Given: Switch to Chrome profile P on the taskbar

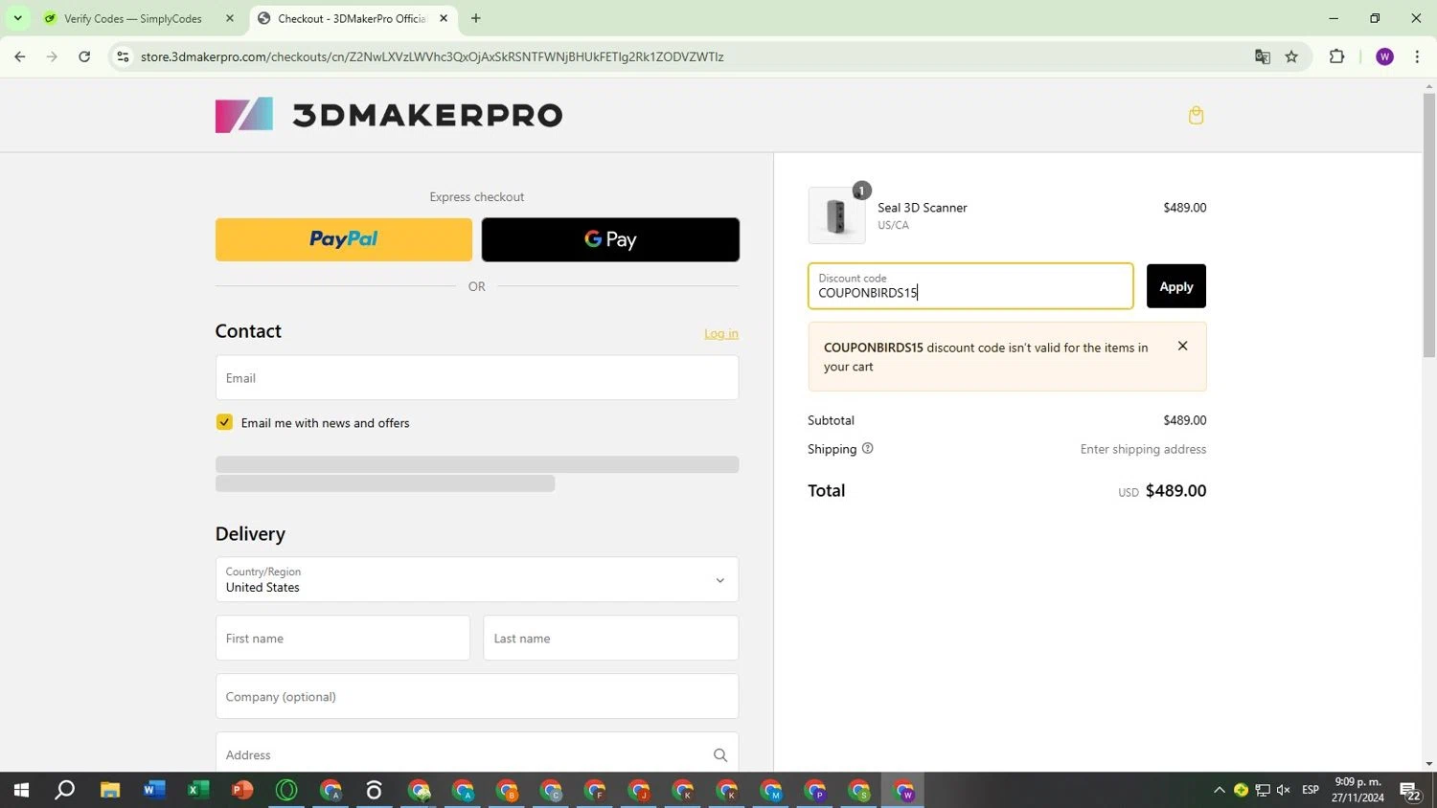Looking at the screenshot, I should 815,790.
